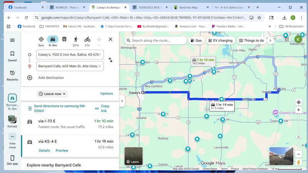Open Saved places in sidebar
This screenshot has width=308, height=173.
tap(12, 56)
